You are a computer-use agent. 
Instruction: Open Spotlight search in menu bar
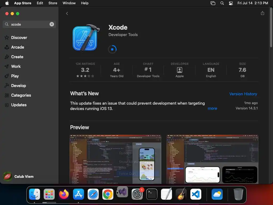pyautogui.click(x=222, y=3)
